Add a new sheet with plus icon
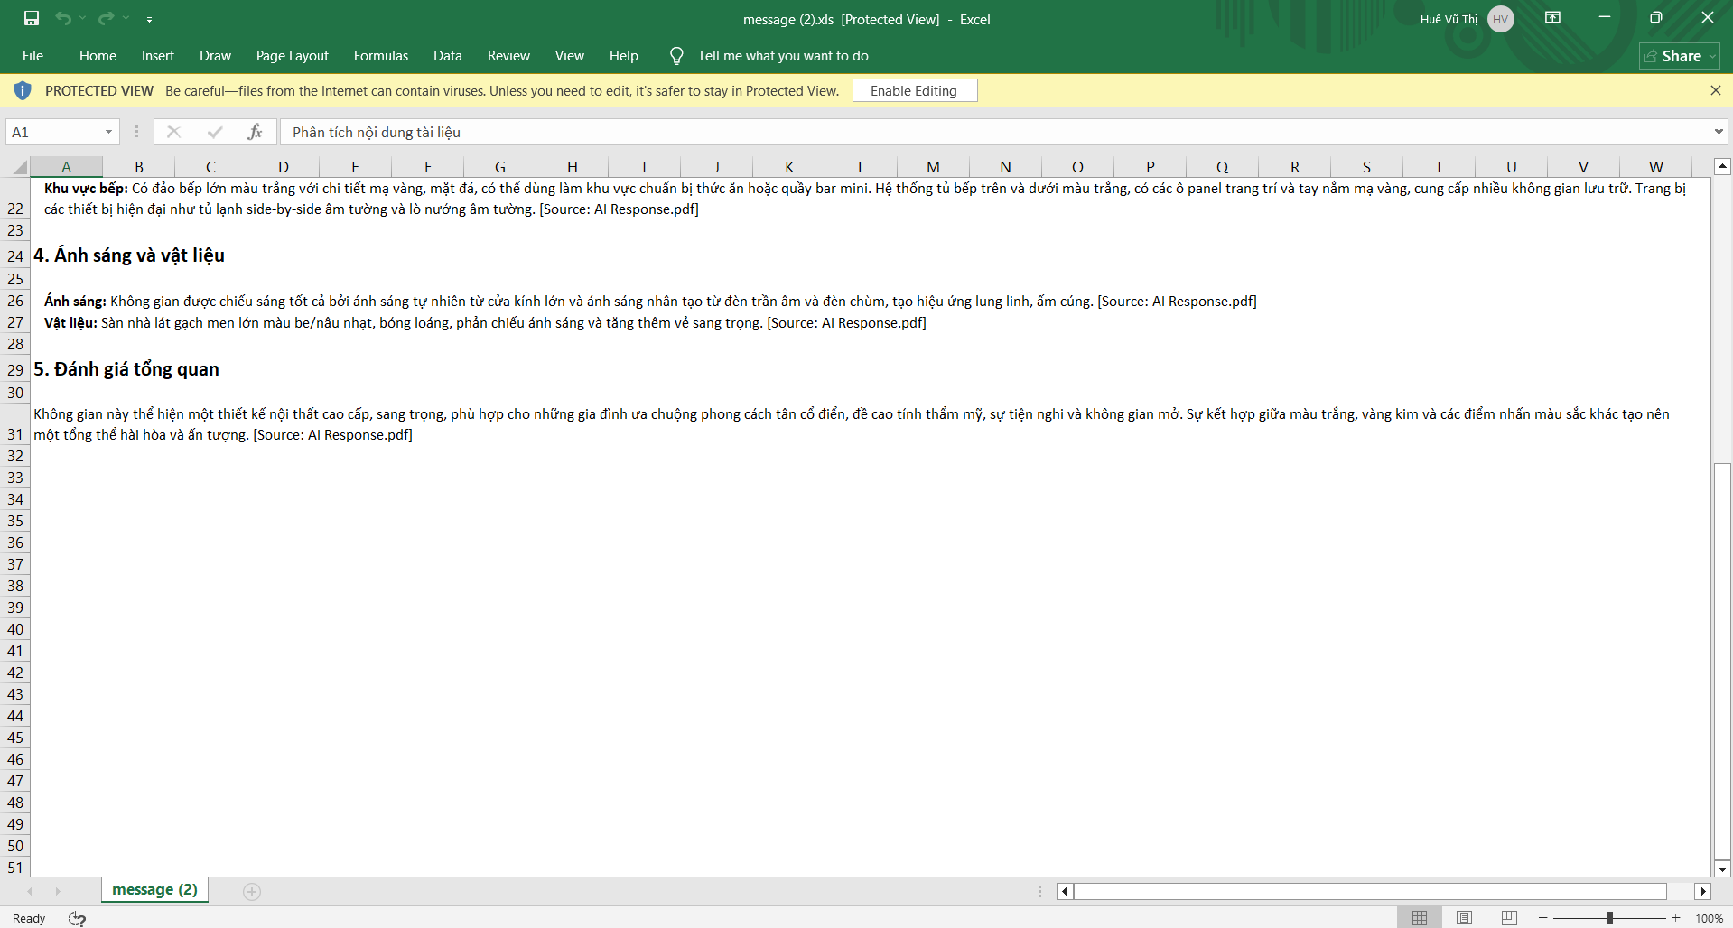 tap(252, 892)
